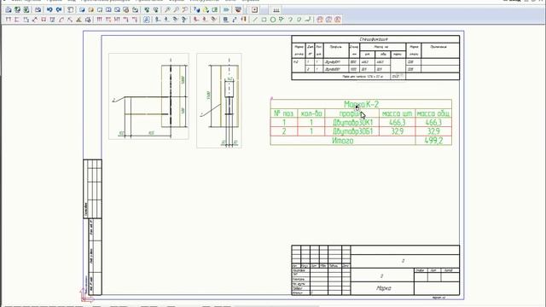Select the Arc tool icon

[290, 20]
